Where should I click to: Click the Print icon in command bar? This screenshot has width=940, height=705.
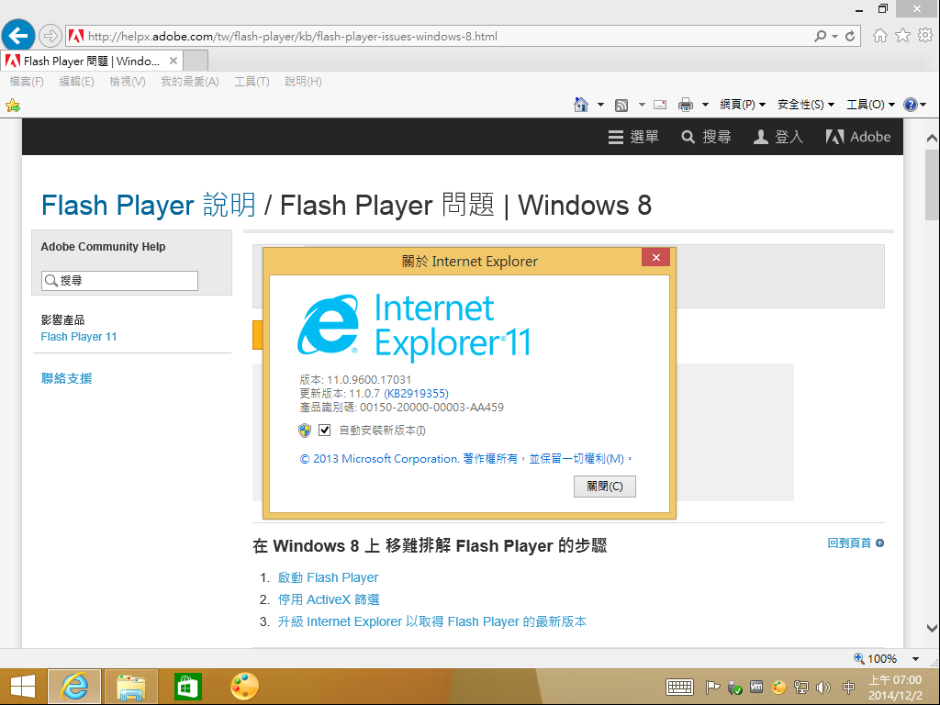(x=685, y=105)
